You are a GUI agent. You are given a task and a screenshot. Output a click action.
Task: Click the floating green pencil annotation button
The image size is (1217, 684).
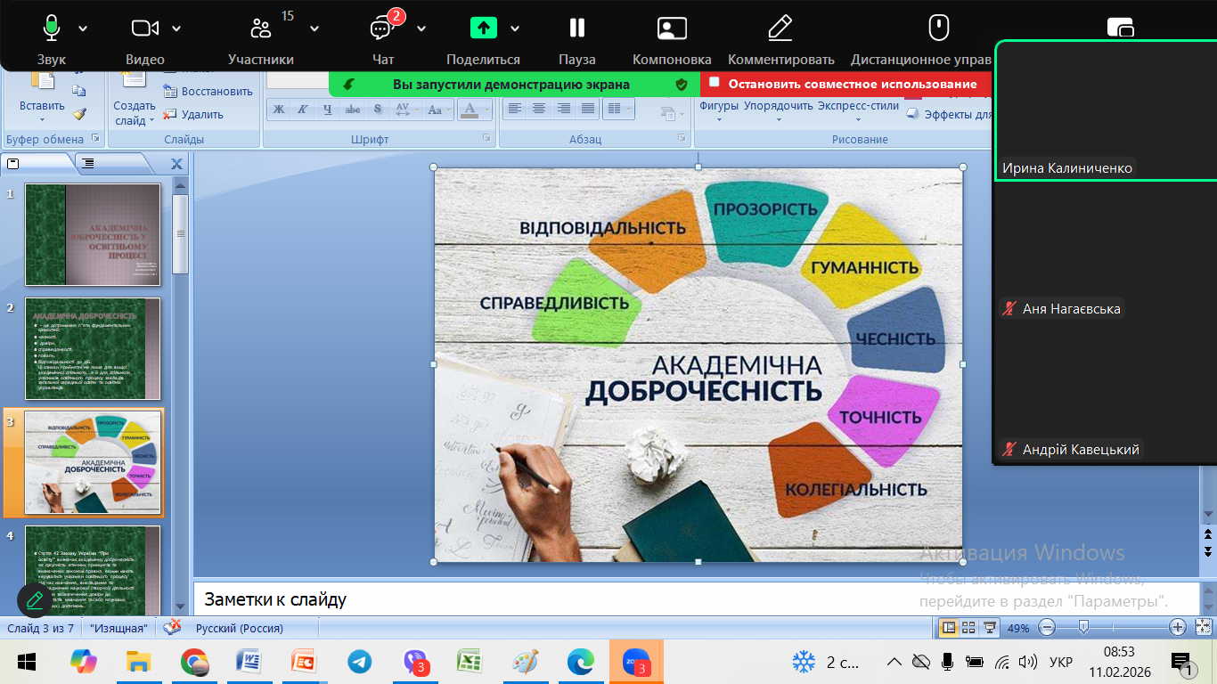click(35, 600)
